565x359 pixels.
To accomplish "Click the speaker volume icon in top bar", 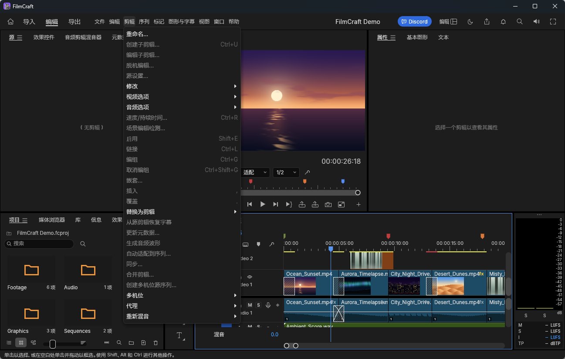I will (x=536, y=21).
